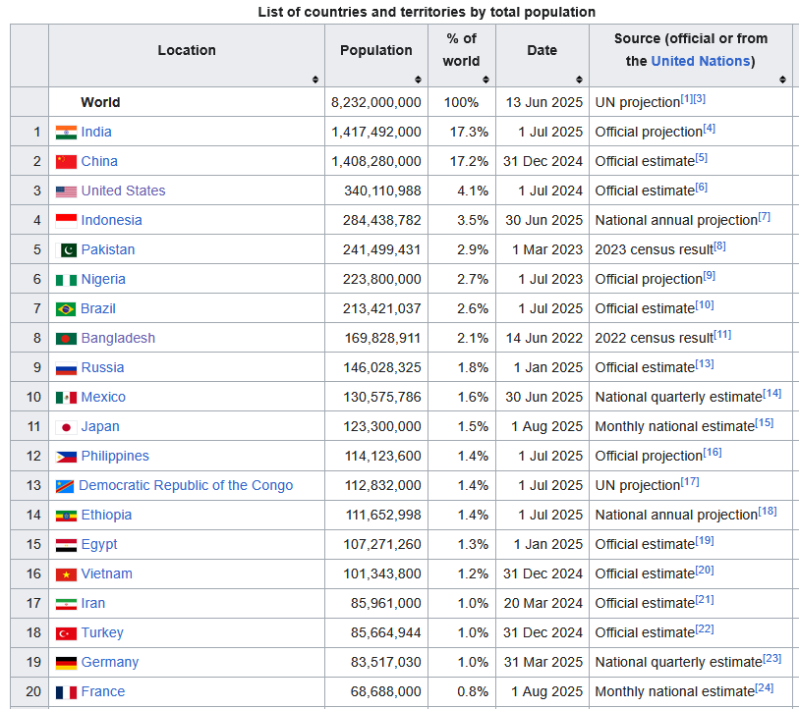Click the Egypt flag icon
Viewport: 799px width, 709px height.
(x=66, y=546)
